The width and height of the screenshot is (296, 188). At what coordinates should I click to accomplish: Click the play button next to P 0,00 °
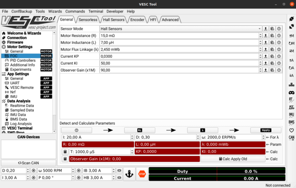[78, 178]
